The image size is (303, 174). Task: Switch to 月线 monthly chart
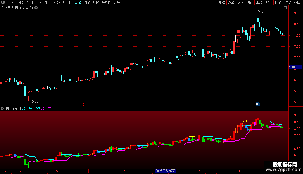(x=96, y=2)
